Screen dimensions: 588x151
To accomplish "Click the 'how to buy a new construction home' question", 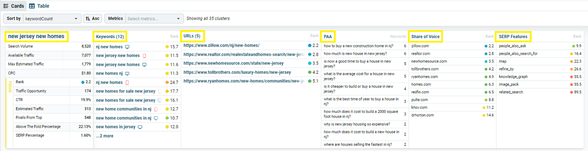I will pos(358,46).
